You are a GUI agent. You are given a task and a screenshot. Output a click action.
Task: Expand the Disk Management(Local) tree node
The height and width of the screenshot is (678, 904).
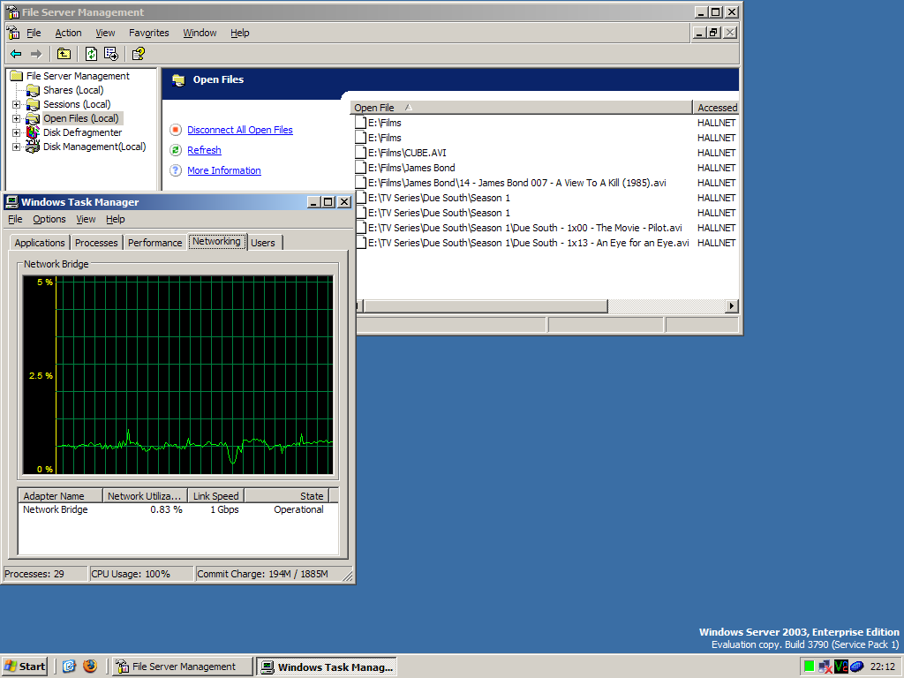(17, 147)
